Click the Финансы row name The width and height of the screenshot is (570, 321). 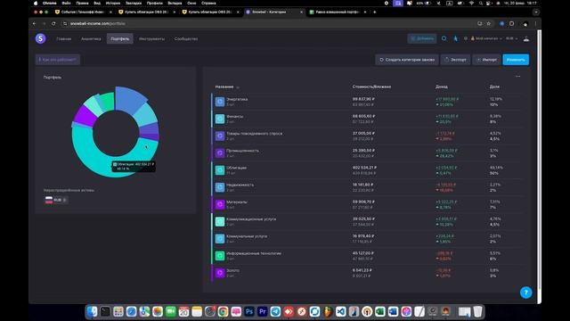coord(234,117)
